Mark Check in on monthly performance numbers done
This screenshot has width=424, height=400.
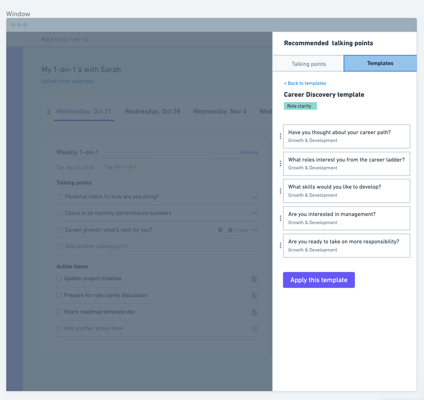coord(59,213)
